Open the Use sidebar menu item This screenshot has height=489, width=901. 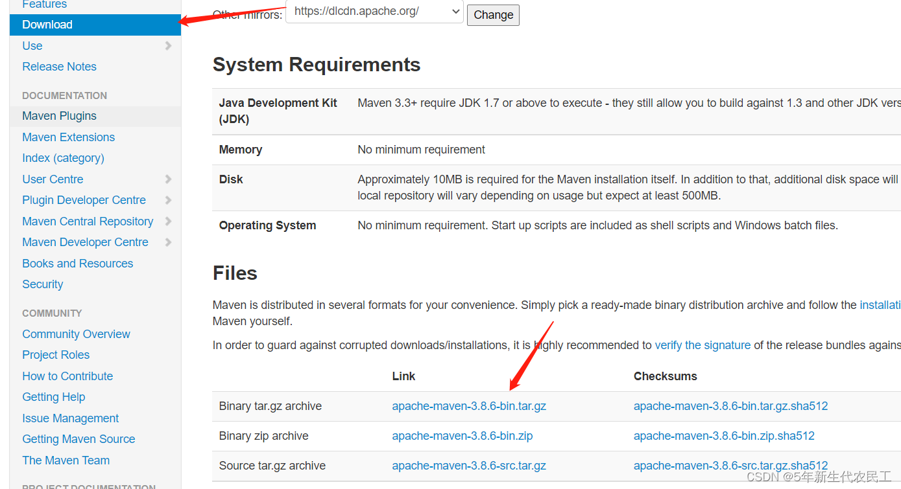coord(32,46)
